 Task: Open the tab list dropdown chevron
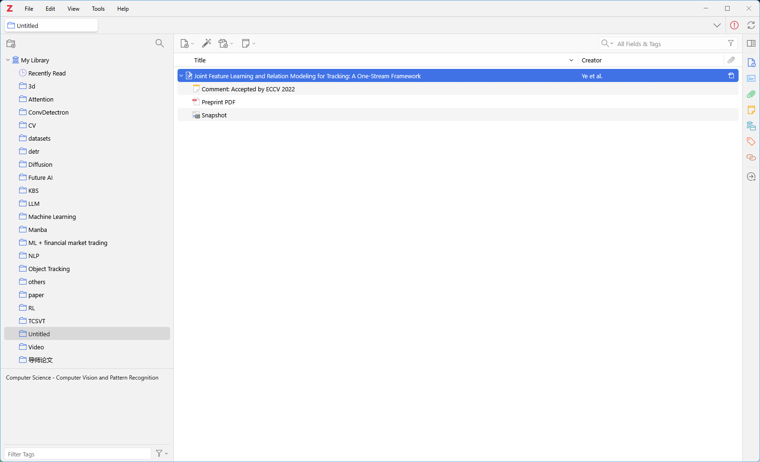coord(717,25)
